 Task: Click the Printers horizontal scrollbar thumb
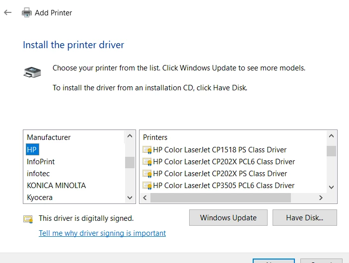click(220, 197)
